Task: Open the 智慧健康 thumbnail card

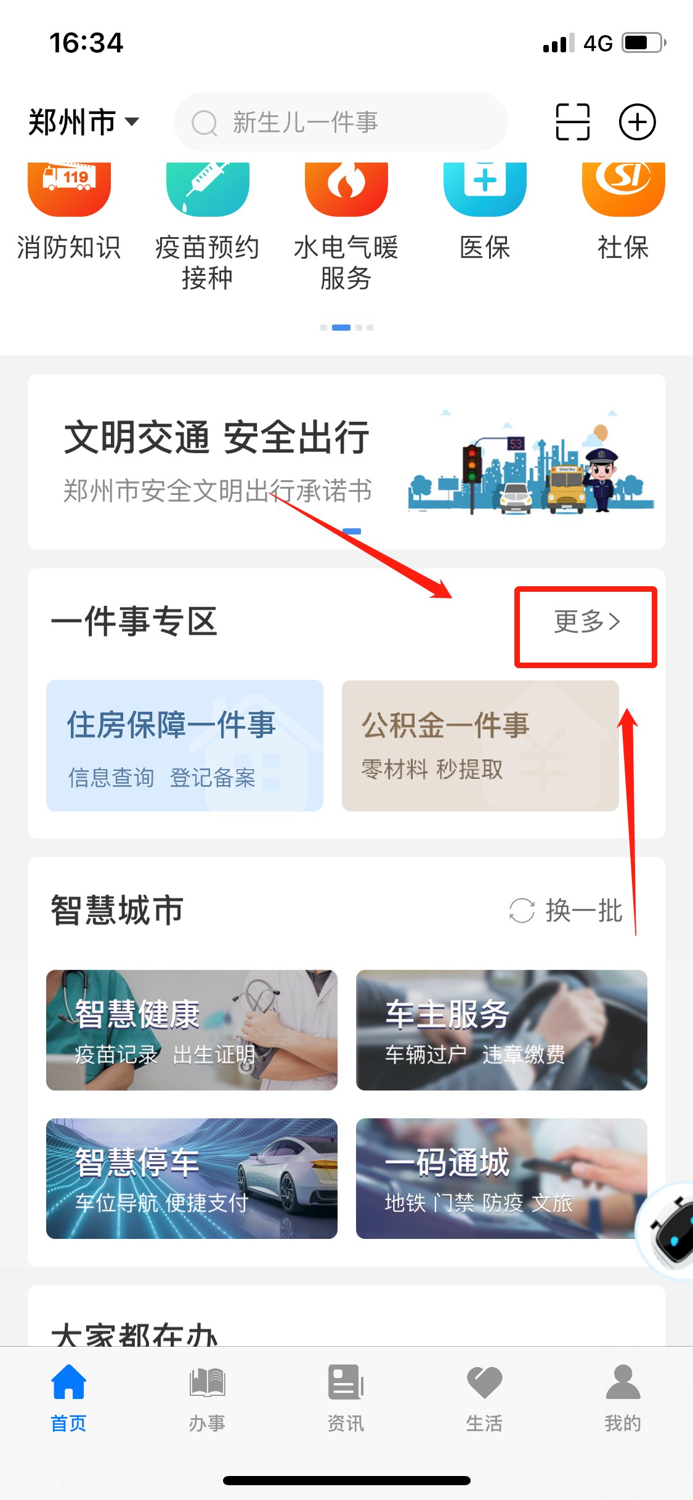Action: [x=192, y=1030]
